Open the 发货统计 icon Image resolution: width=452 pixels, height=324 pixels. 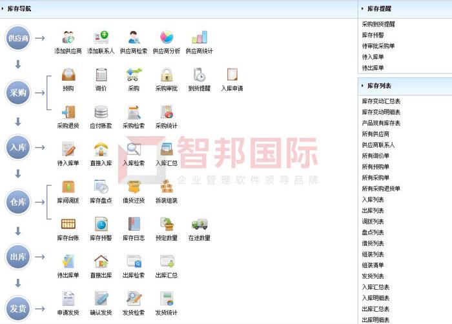tap(167, 299)
